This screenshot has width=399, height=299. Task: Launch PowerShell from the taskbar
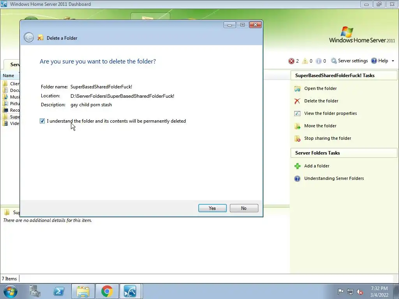(59, 291)
